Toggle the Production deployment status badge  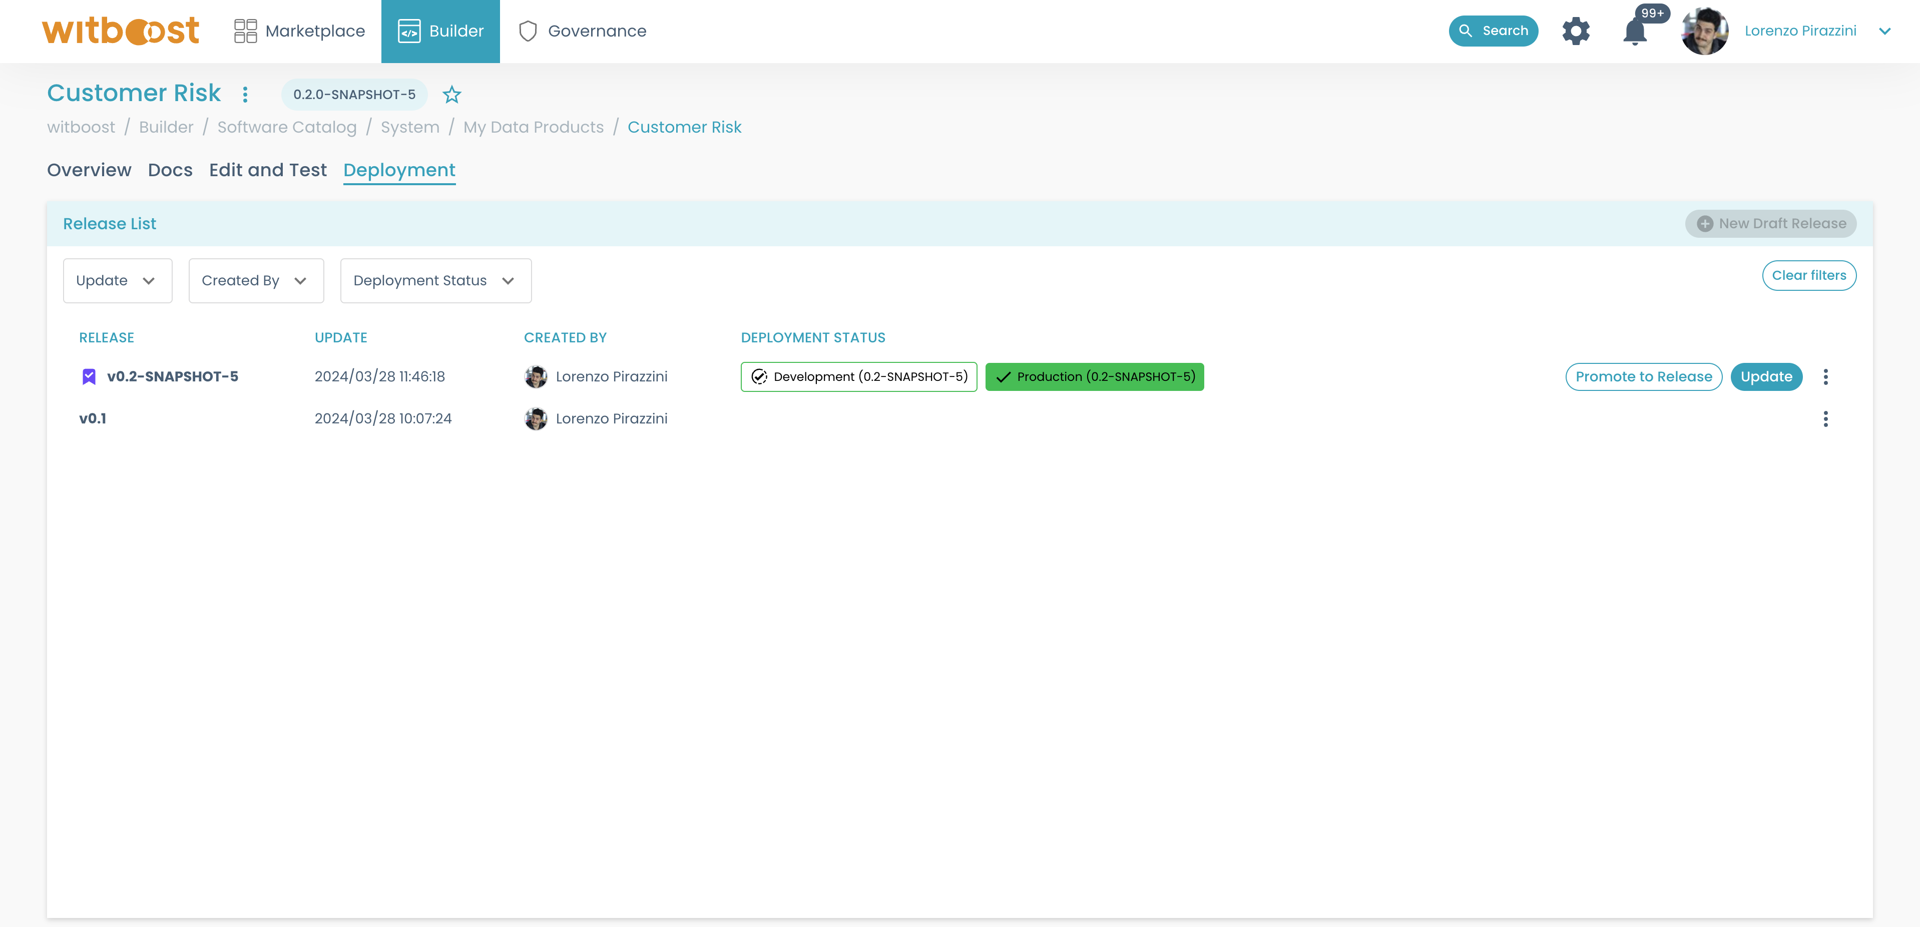tap(1094, 376)
